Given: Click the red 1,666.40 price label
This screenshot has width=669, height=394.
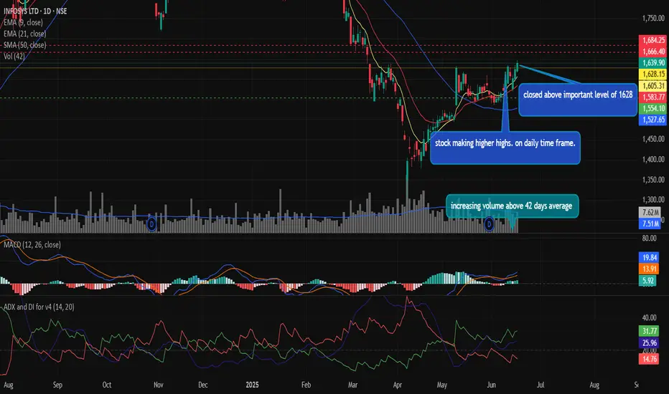Looking at the screenshot, I should pos(653,52).
